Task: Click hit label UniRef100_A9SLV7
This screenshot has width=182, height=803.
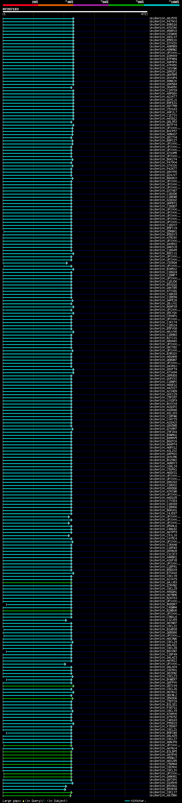Action: pyautogui.click(x=163, y=37)
